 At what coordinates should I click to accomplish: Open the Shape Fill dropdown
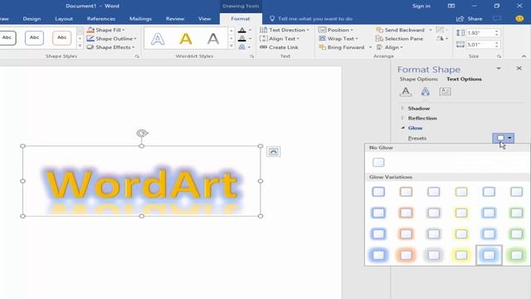point(105,30)
